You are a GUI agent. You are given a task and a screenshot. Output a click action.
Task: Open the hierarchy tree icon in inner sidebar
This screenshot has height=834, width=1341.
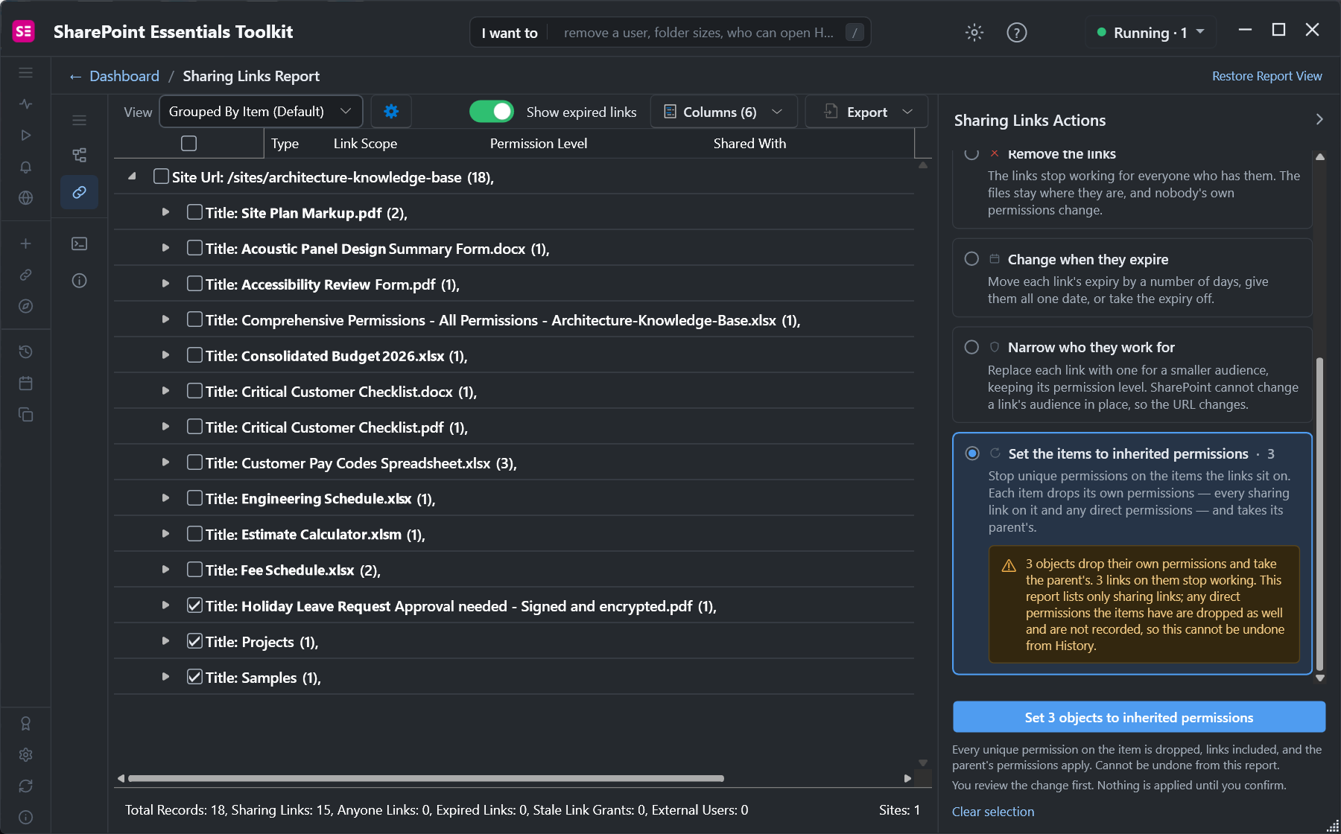pos(79,155)
